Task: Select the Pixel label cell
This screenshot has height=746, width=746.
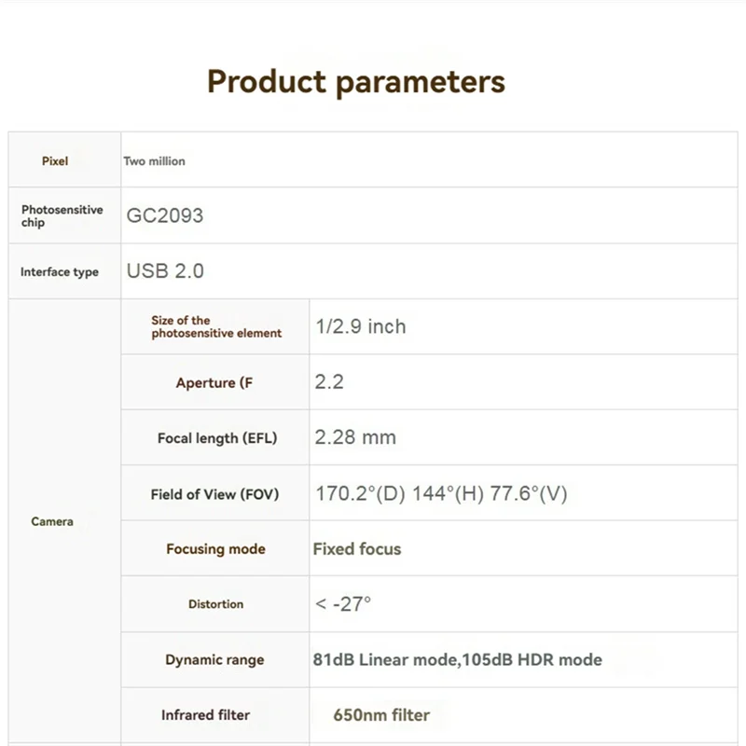Action: pyautogui.click(x=55, y=161)
